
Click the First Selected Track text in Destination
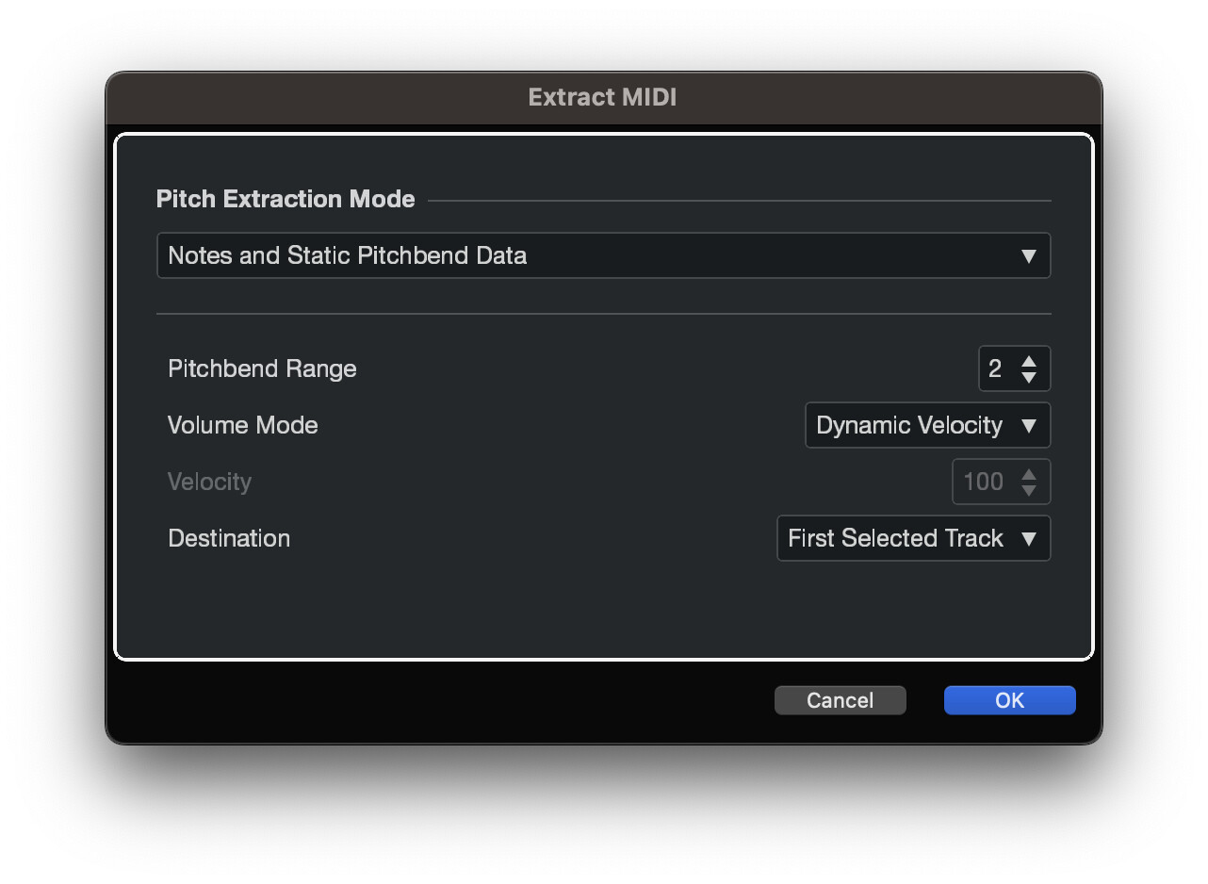coord(895,538)
